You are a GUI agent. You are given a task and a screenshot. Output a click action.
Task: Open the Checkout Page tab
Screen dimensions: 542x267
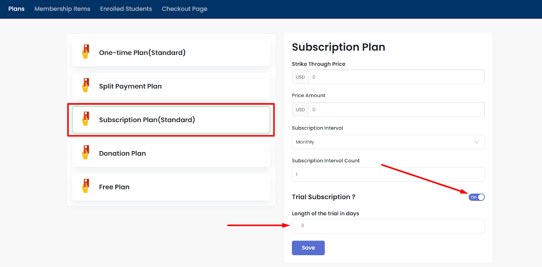point(184,9)
